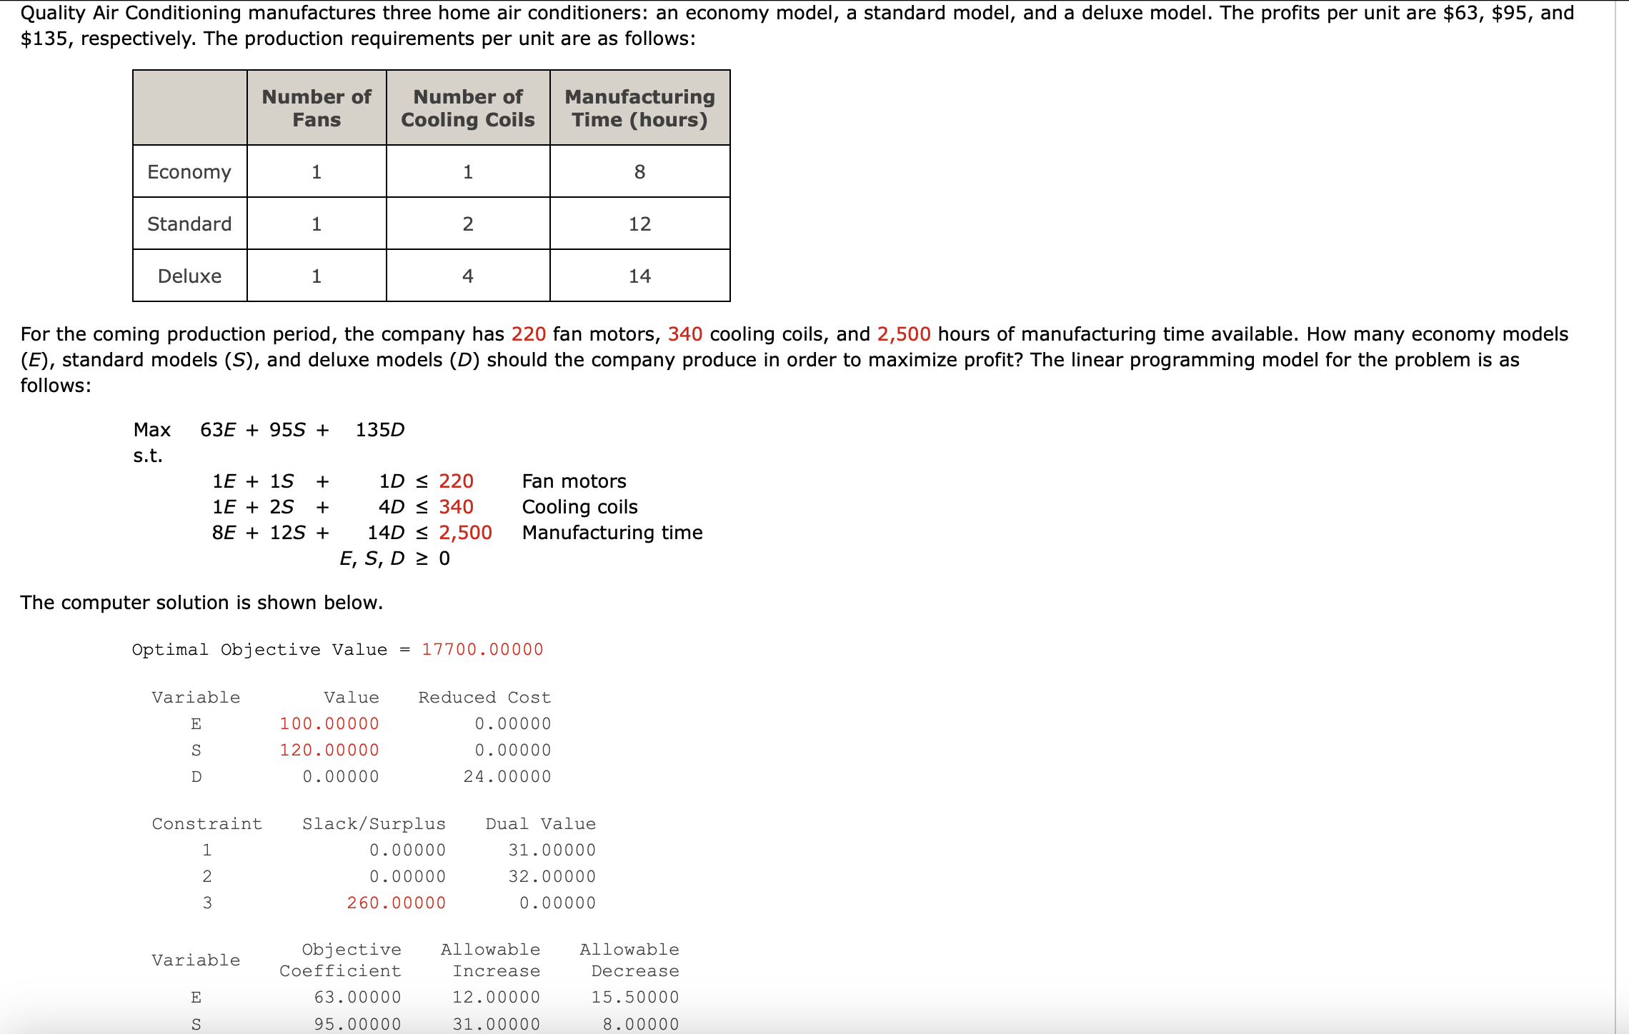The image size is (1629, 1034).
Task: Click the E variable value 100.00000
Action: (x=329, y=724)
